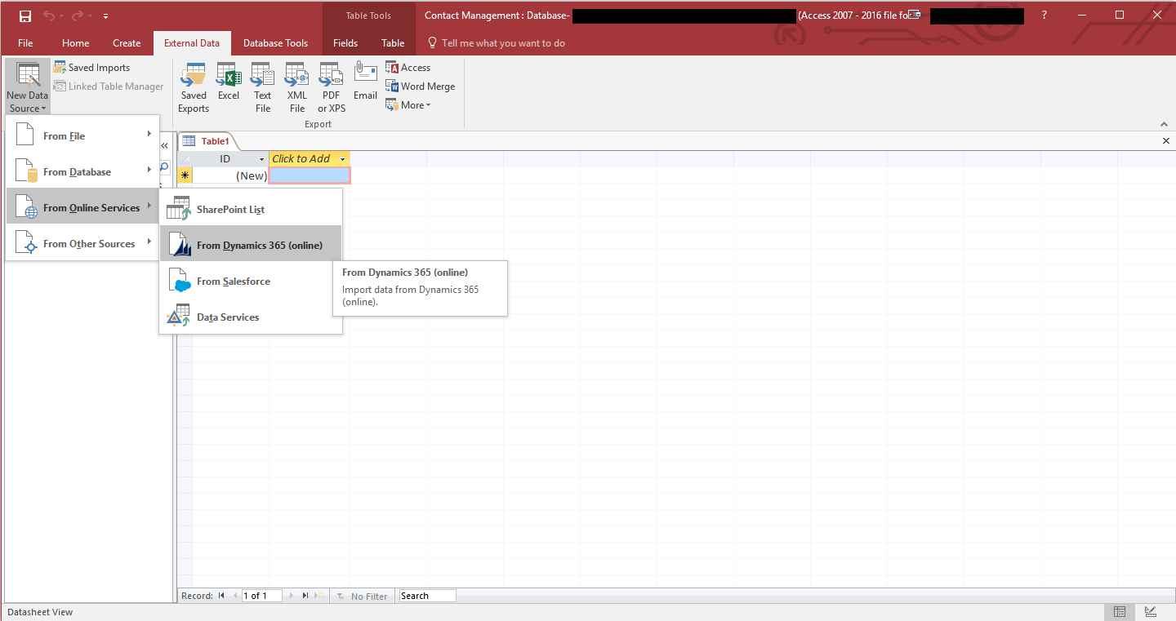Expand the Click to Add column dropdown
The height and width of the screenshot is (621, 1176).
click(x=343, y=159)
